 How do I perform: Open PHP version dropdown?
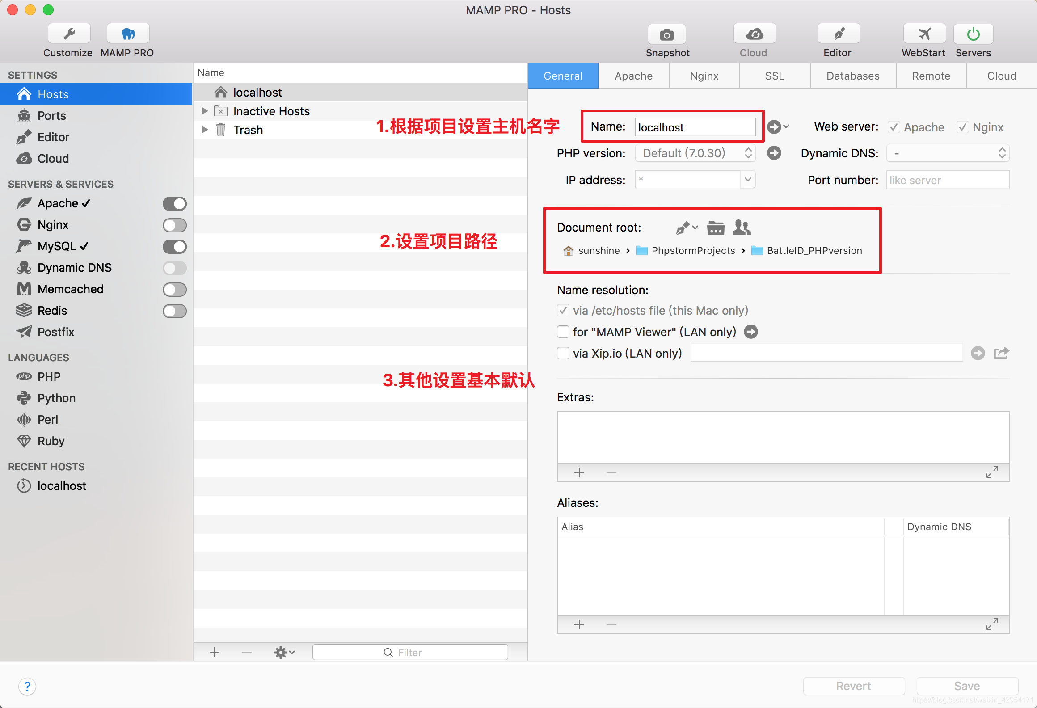pos(696,153)
